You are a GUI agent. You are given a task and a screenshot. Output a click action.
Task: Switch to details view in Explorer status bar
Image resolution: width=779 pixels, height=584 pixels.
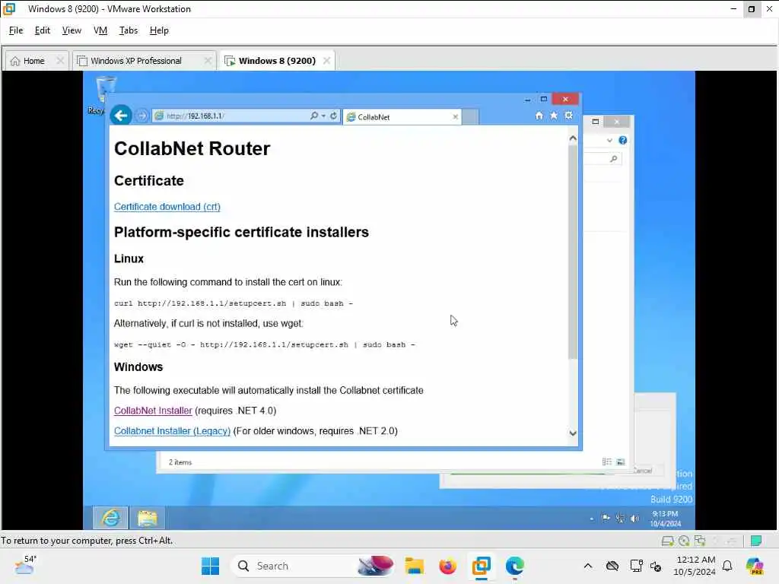pyautogui.click(x=606, y=462)
